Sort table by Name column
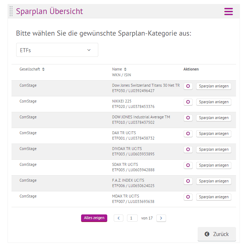Screen dimensions: 245x245 pyautogui.click(x=125, y=69)
